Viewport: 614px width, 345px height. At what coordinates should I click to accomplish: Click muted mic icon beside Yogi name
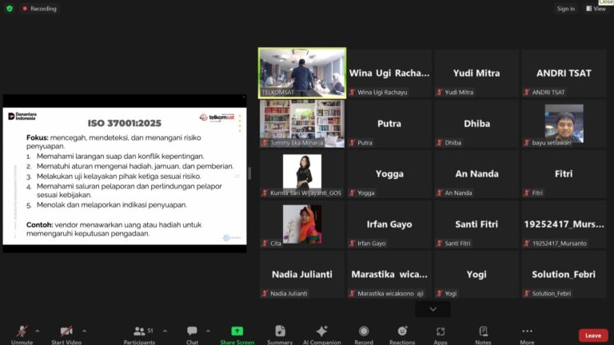440,293
